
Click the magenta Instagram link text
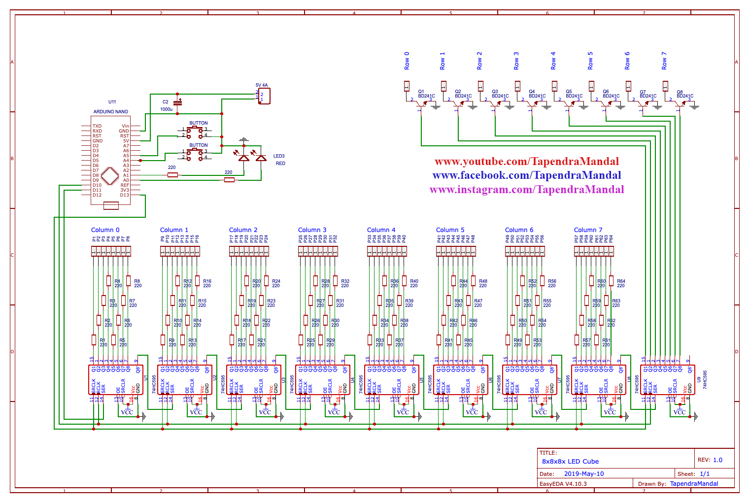(526, 190)
